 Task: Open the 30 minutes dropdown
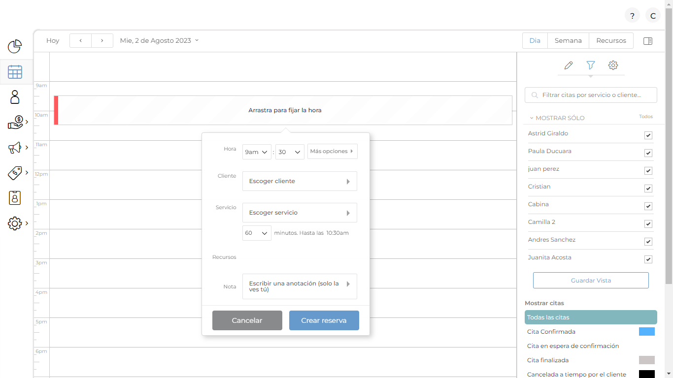(290, 152)
